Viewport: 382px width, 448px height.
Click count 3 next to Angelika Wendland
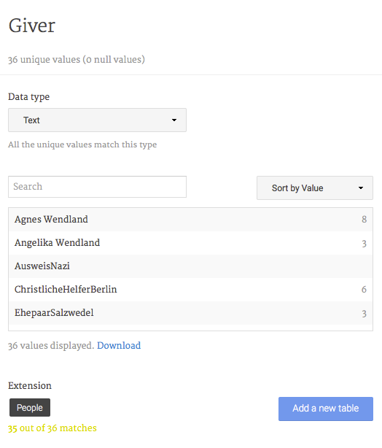(364, 244)
